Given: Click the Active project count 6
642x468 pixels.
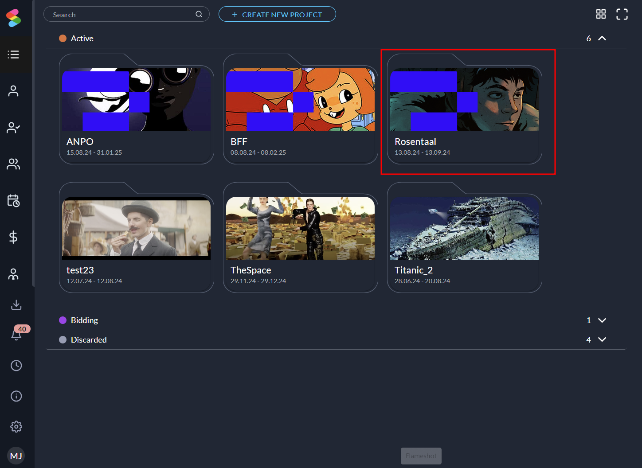Looking at the screenshot, I should click(589, 39).
